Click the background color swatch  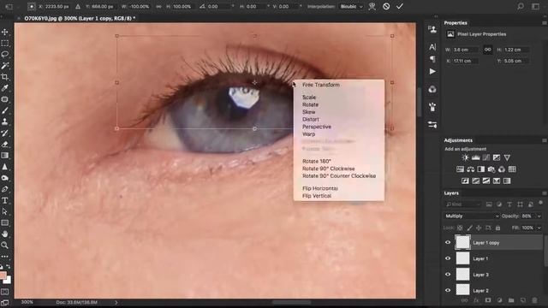click(x=8, y=280)
